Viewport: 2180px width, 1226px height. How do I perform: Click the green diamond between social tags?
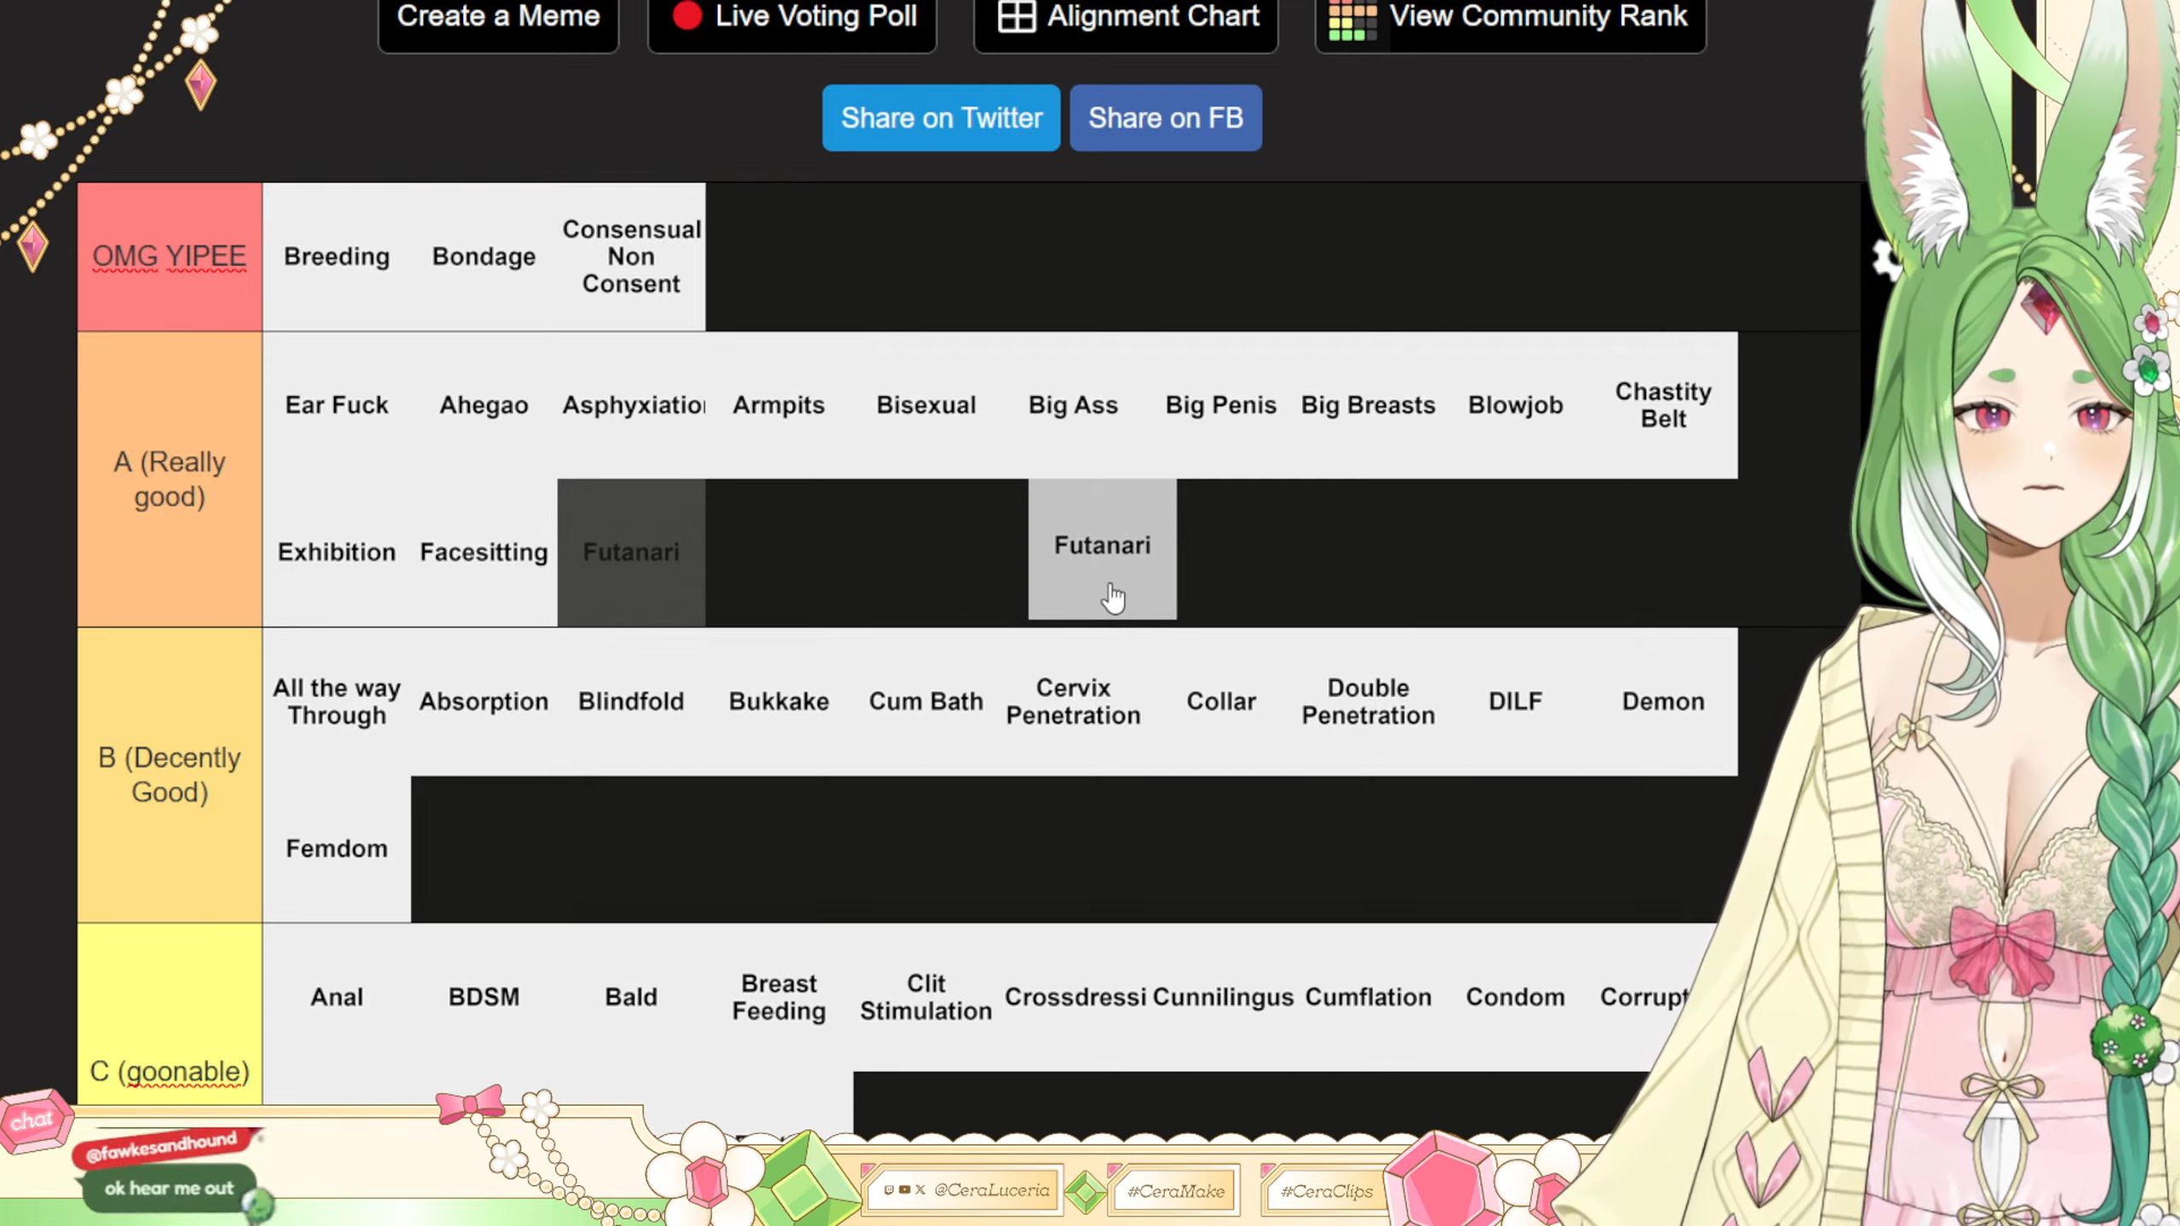coord(1085,1191)
